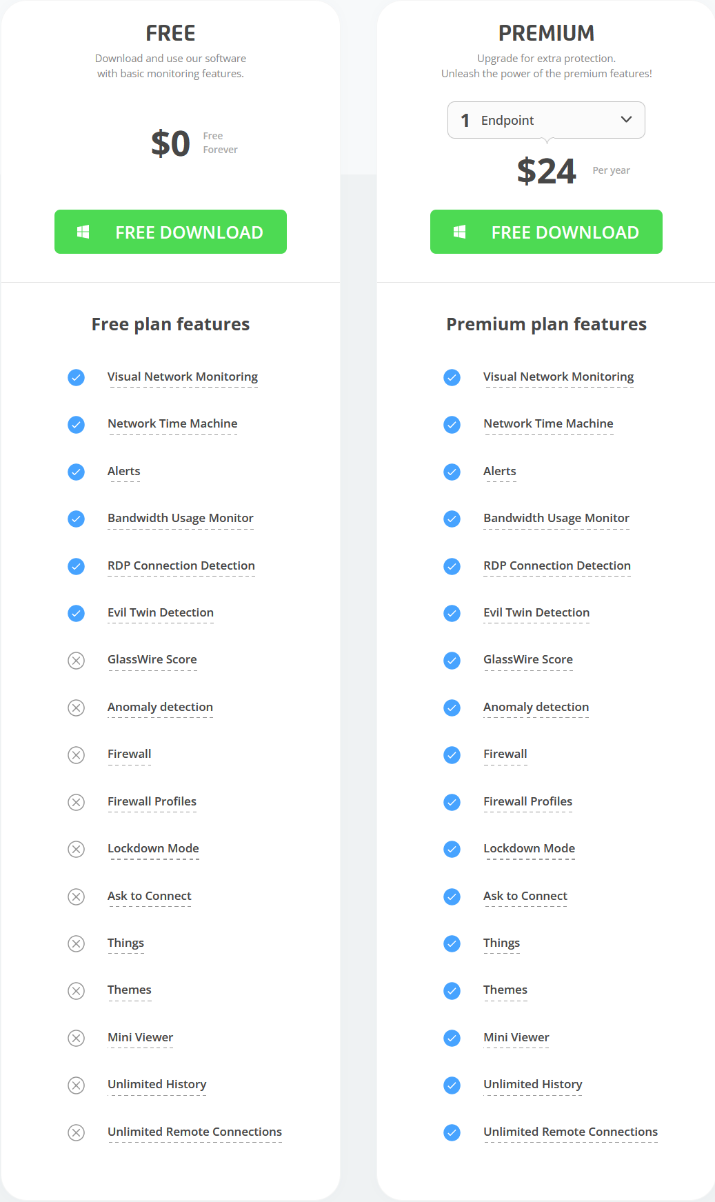Screen dimensions: 715x1202
Task: Click the chevron arrow in Endpoint selector
Action: [626, 119]
